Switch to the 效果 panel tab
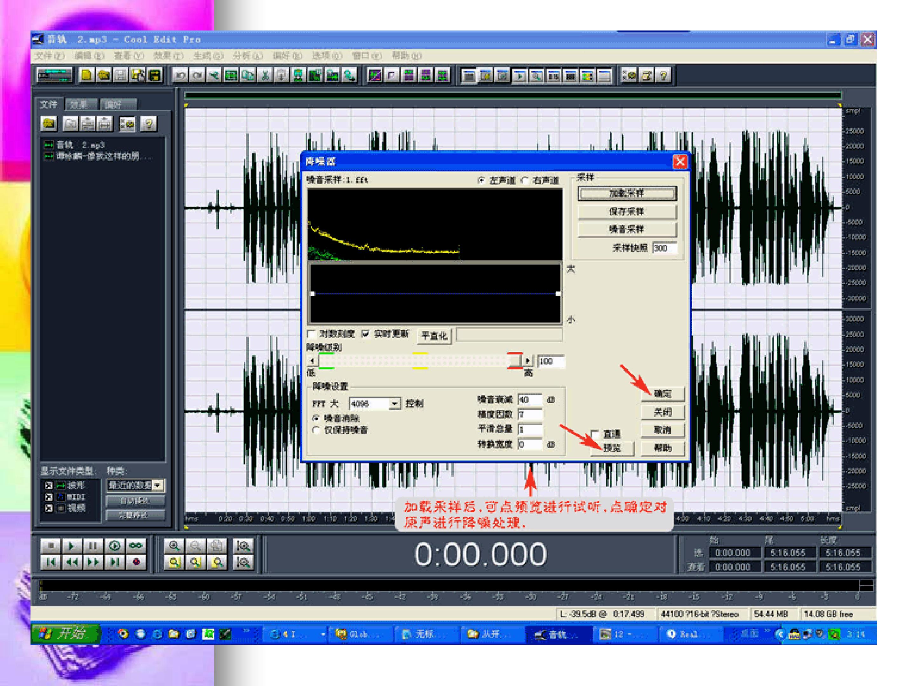Viewport: 915px width, 686px height. (x=81, y=104)
